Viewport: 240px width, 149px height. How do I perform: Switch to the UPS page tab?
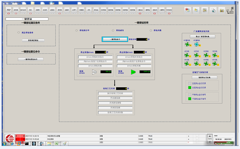click(89, 10)
